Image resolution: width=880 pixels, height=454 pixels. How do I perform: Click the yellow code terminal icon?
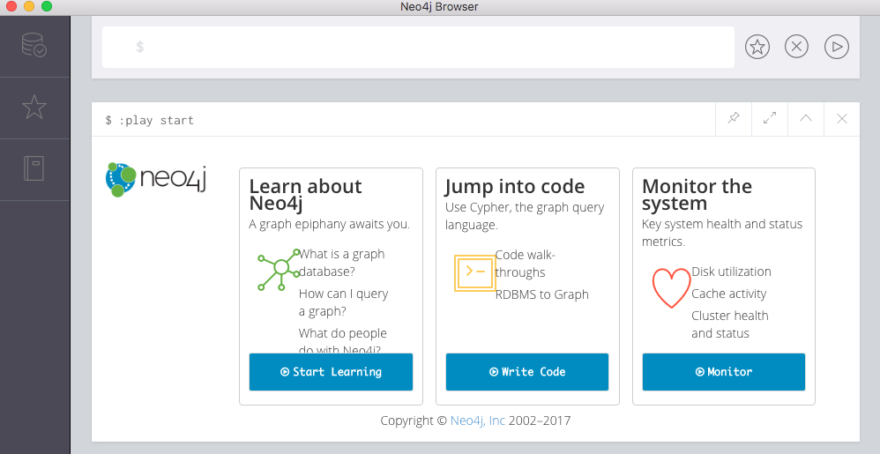[x=474, y=272]
